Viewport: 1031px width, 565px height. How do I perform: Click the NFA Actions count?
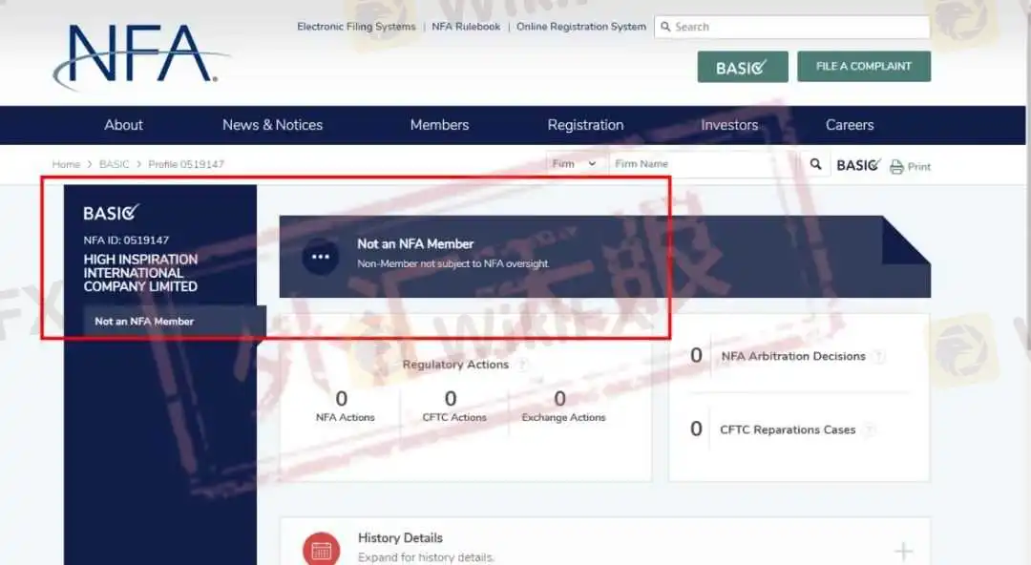[341, 399]
